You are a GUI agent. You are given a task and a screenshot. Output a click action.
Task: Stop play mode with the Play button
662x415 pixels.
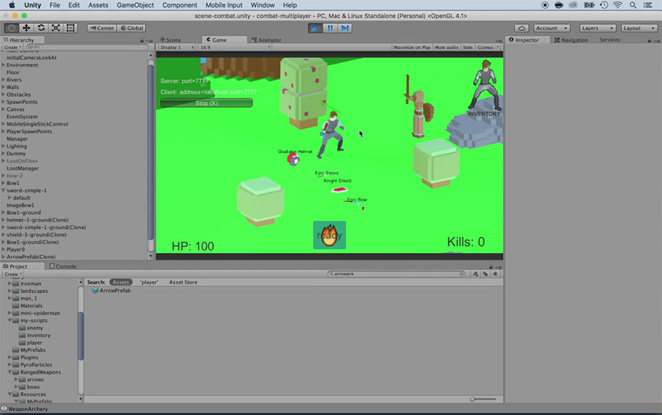click(314, 28)
